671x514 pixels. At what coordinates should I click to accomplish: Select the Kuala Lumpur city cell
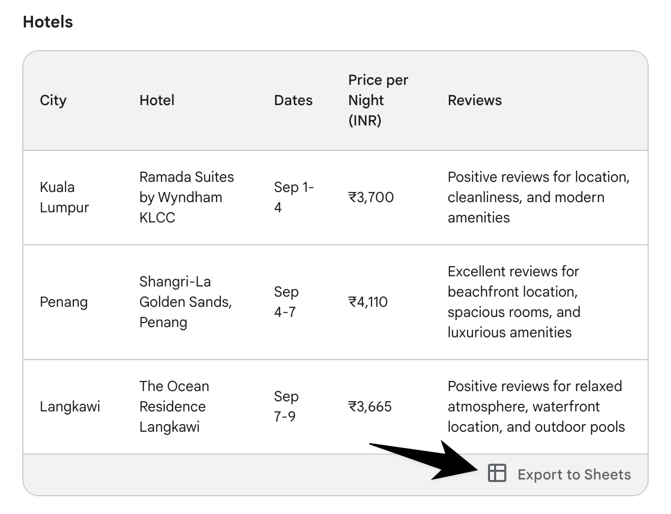(x=64, y=197)
